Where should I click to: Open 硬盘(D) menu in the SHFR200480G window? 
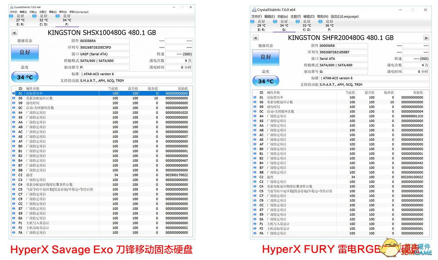pos(309,17)
